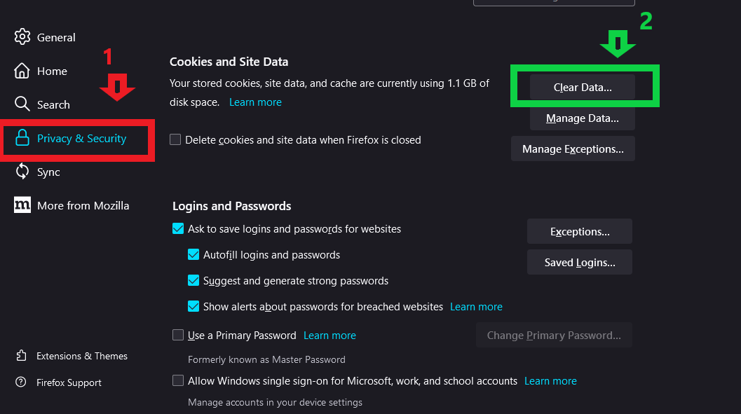Enable Use a Primary Password checkbox
Screen dimensions: 741x414
pos(178,335)
